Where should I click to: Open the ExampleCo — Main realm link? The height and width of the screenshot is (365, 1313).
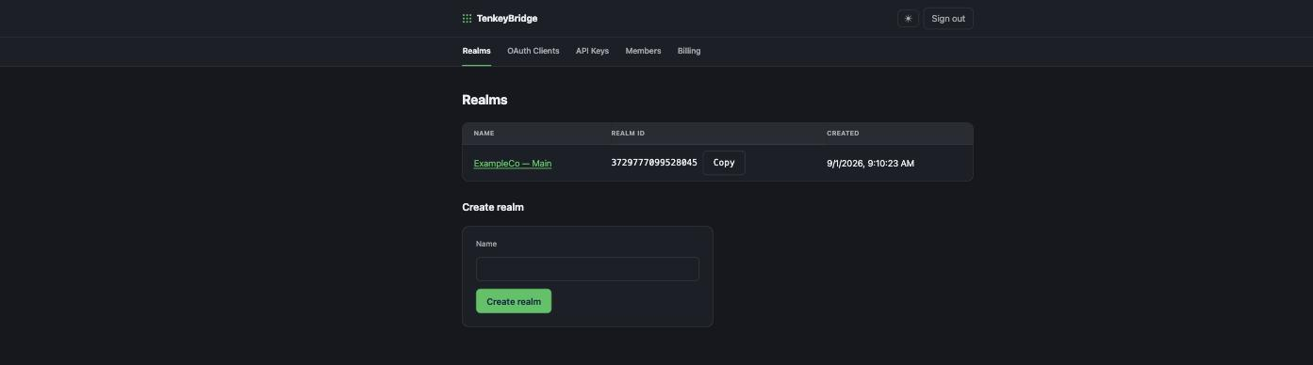[513, 164]
